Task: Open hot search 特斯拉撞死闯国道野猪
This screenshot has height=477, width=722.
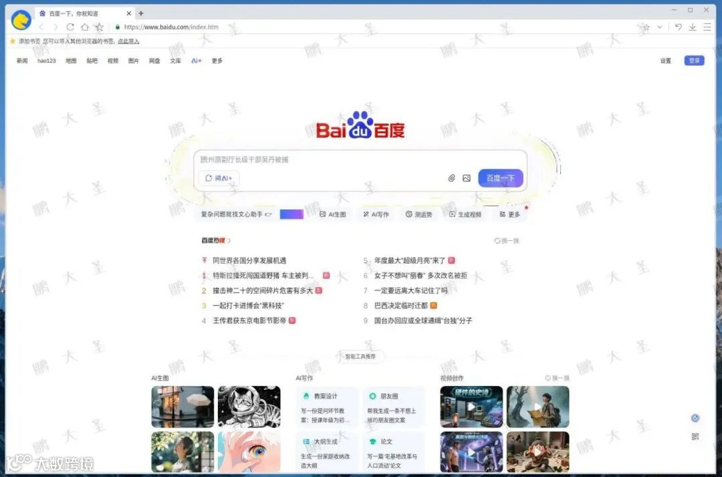Action: 263,276
